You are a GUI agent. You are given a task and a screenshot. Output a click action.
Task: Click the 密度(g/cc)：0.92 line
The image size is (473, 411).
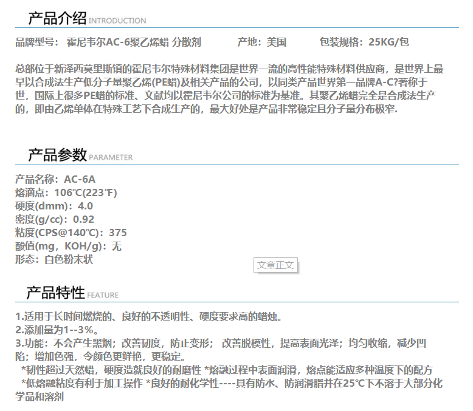[55, 219]
